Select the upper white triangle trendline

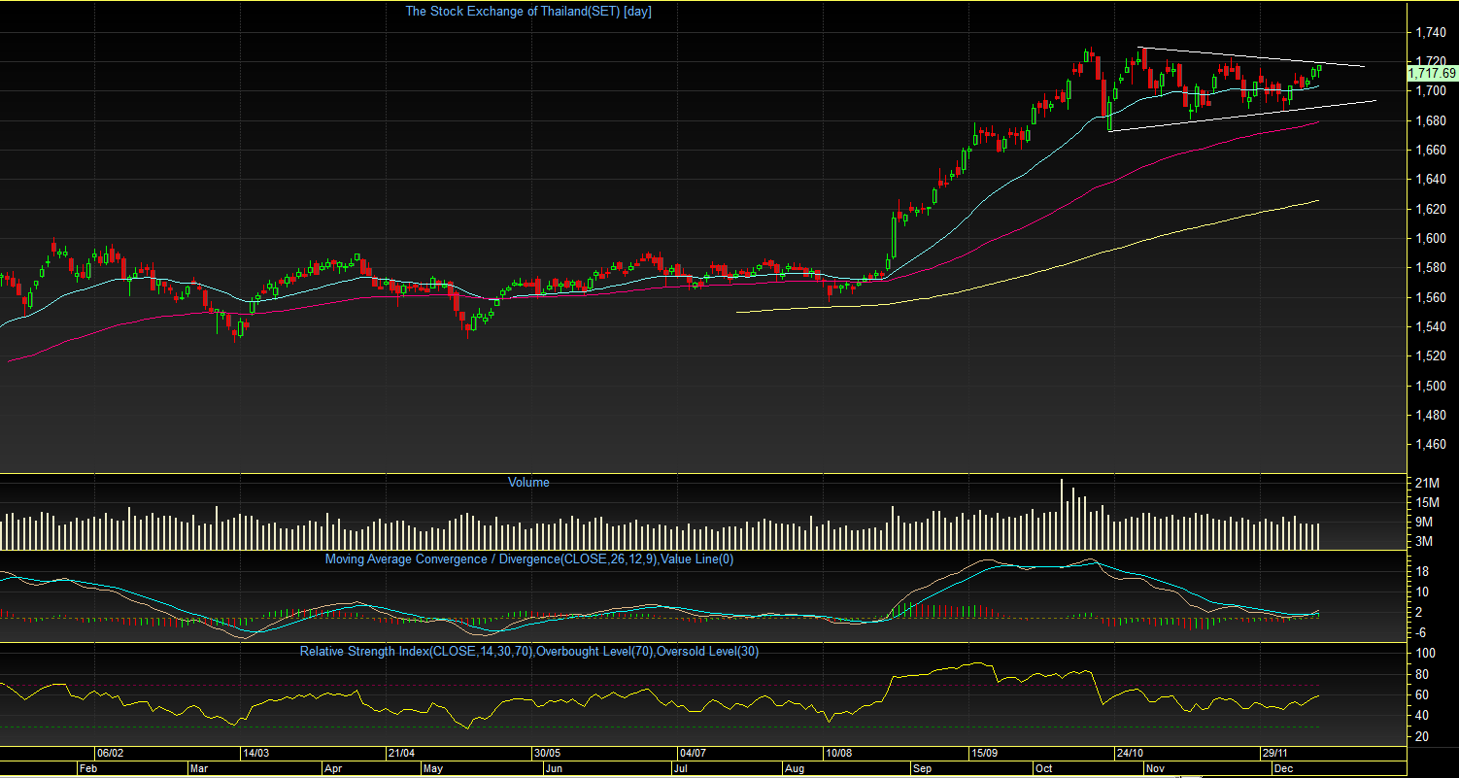coord(1251,57)
